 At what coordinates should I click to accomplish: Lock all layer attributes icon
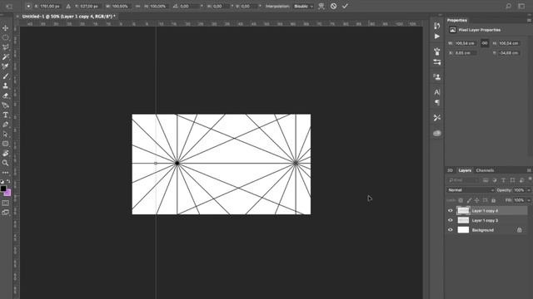click(x=494, y=200)
